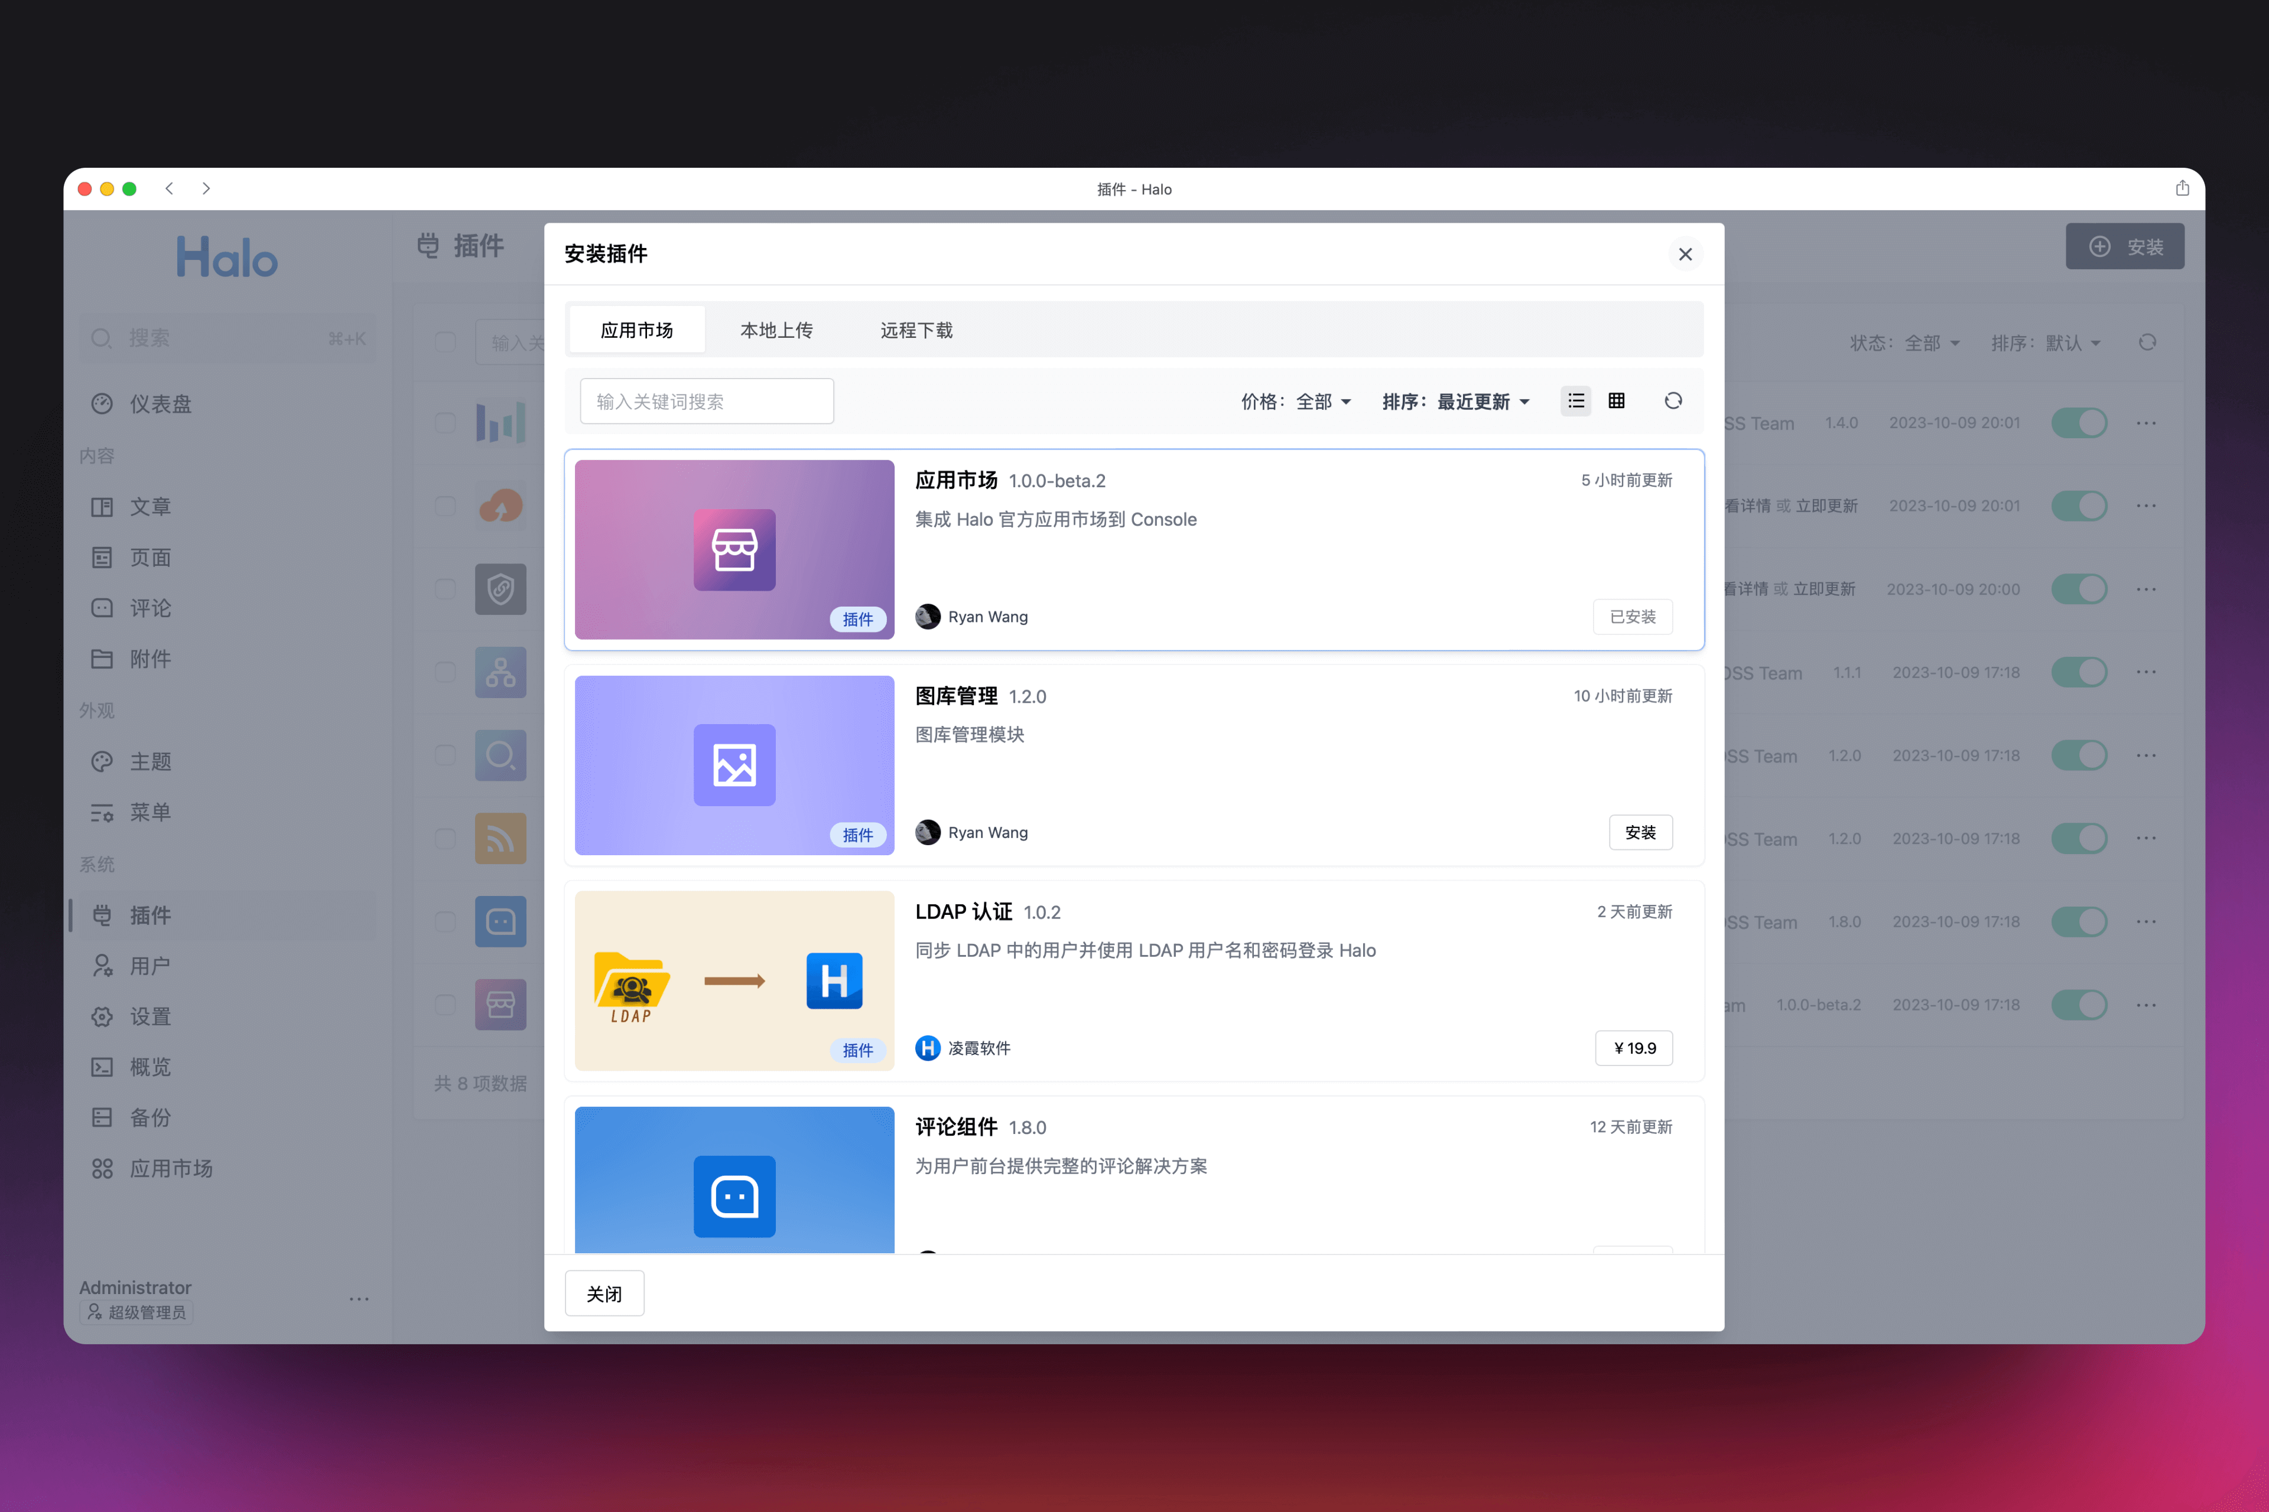Open more options for 1.1.1 plugin row
This screenshot has width=2269, height=1512.
tap(2147, 672)
